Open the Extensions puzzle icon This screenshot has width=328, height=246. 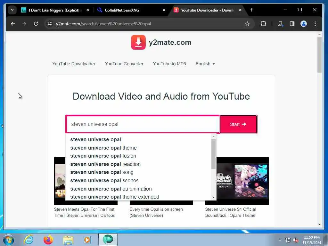point(264,24)
